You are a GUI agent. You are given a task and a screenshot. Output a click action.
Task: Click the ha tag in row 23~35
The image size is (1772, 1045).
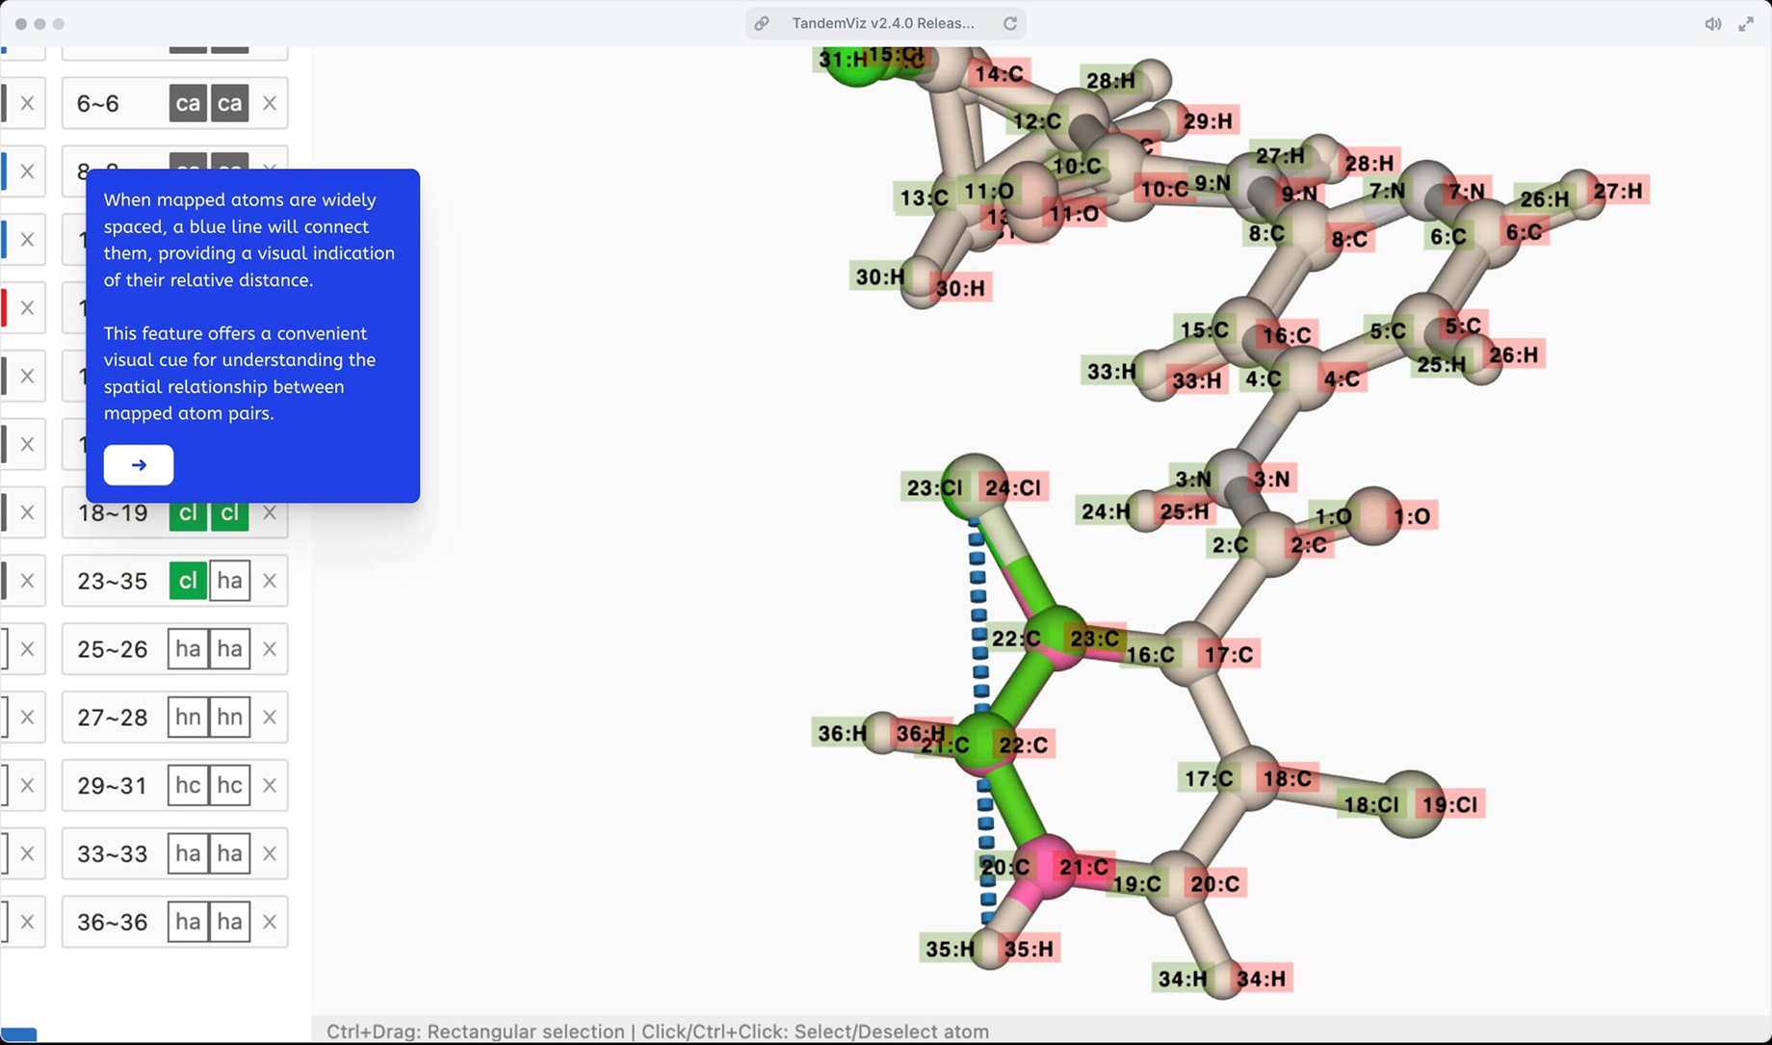pyautogui.click(x=229, y=581)
